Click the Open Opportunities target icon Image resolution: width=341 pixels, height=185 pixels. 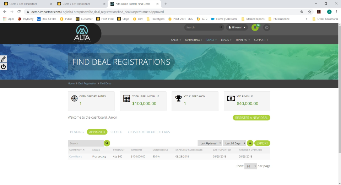click(x=74, y=98)
